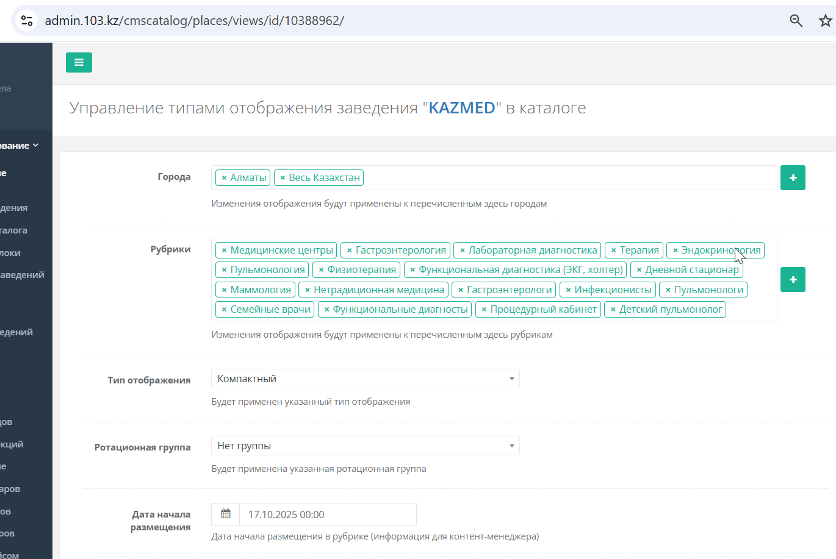The image size is (836, 559).
Task: Remove the Весь Казахстан tag
Action: [283, 178]
